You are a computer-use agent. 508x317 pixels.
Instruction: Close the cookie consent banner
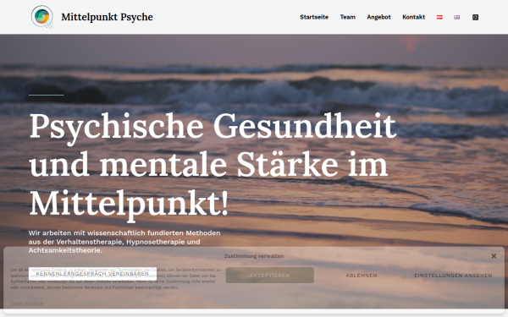point(494,256)
